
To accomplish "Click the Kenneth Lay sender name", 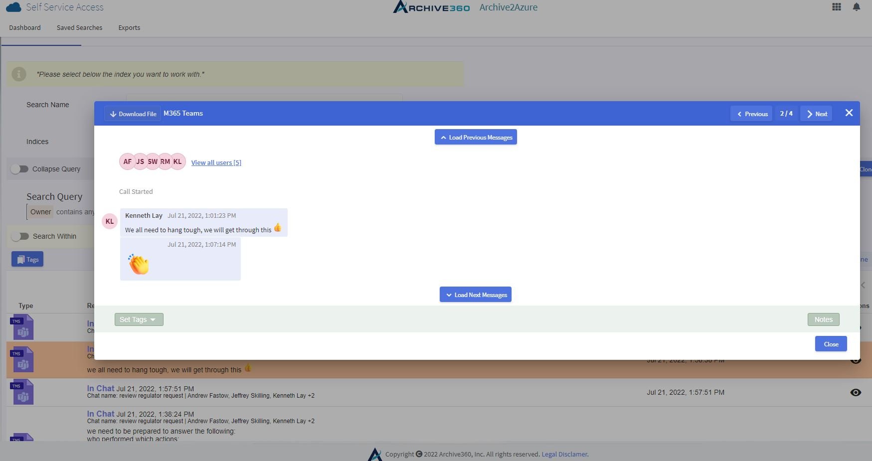I will [144, 215].
